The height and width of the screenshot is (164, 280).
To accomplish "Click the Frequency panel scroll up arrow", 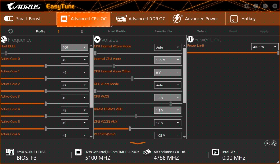I will [x=91, y=46].
